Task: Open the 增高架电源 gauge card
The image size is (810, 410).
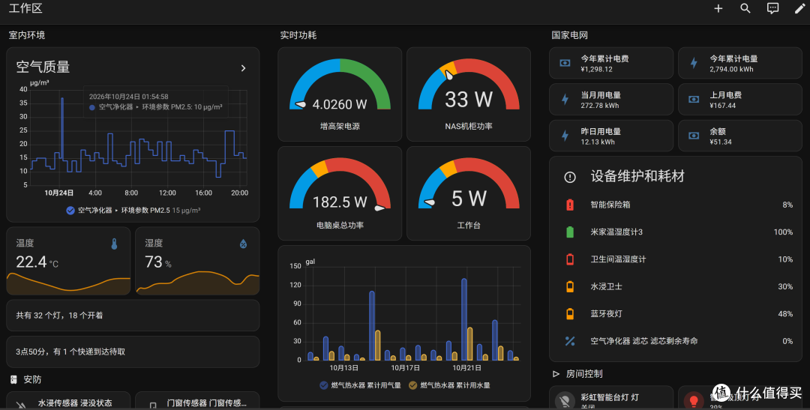Action: [340, 94]
